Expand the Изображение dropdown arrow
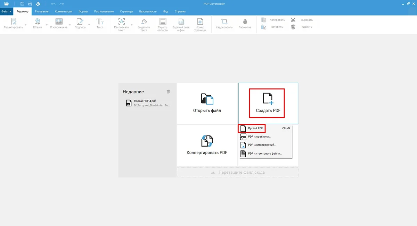 [69, 25]
